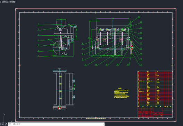Select part balloon number 14
Screen dimensions: 183x126
pyautogui.click(x=107, y=64)
